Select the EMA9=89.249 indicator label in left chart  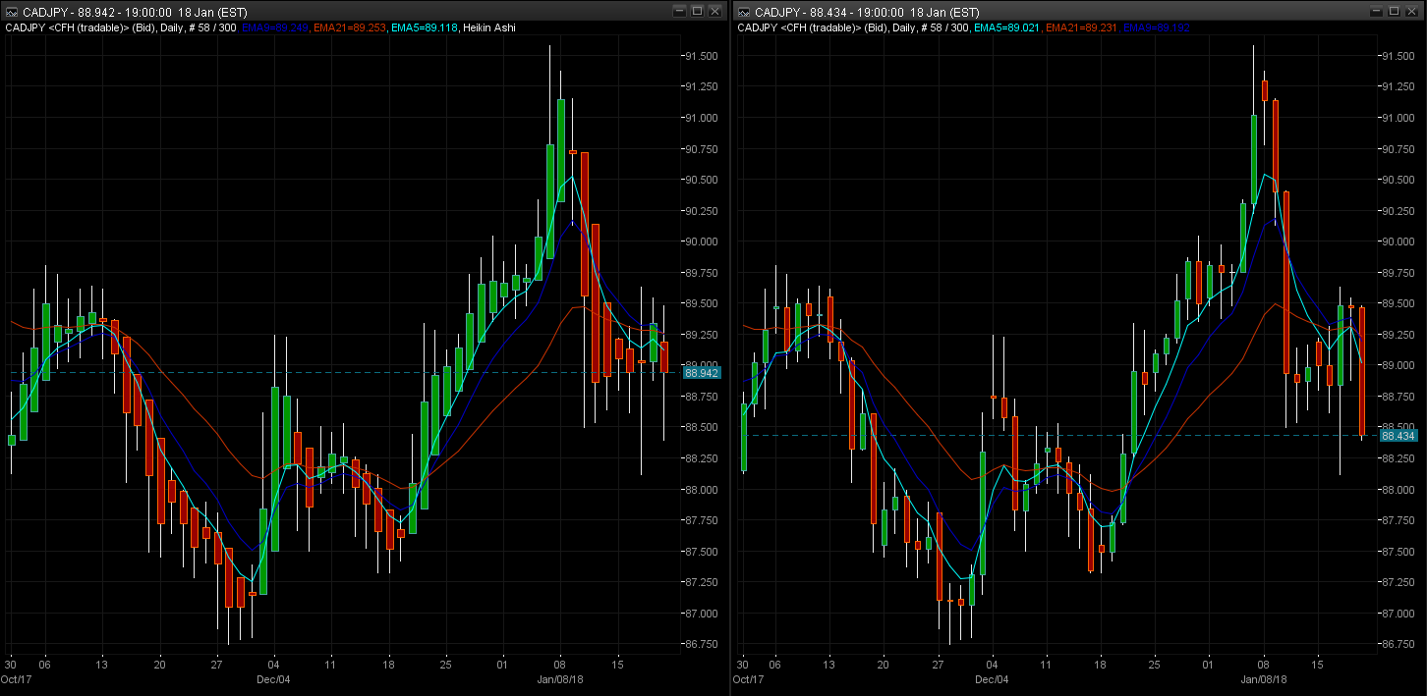274,27
